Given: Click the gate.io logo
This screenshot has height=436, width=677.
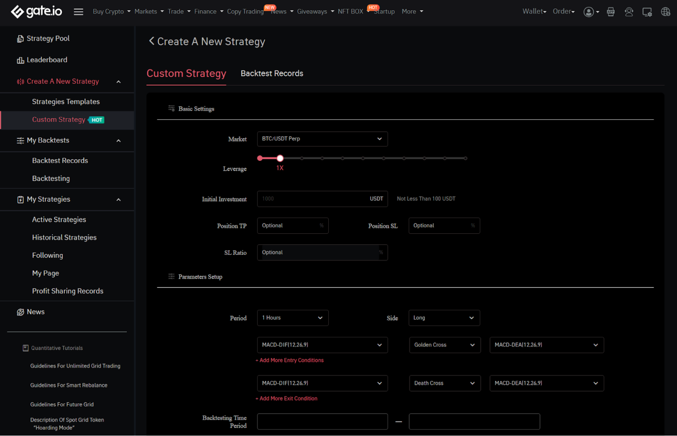Looking at the screenshot, I should [36, 11].
